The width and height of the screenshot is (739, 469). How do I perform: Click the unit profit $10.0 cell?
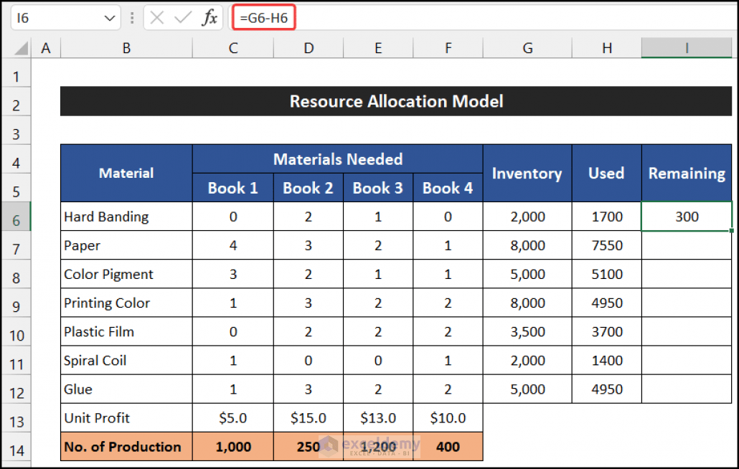[x=448, y=417]
